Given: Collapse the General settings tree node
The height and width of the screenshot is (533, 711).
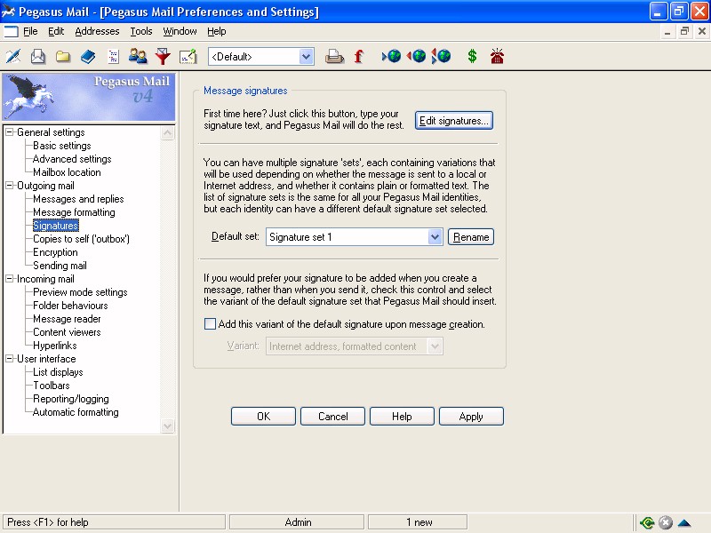Looking at the screenshot, I should pyautogui.click(x=9, y=131).
